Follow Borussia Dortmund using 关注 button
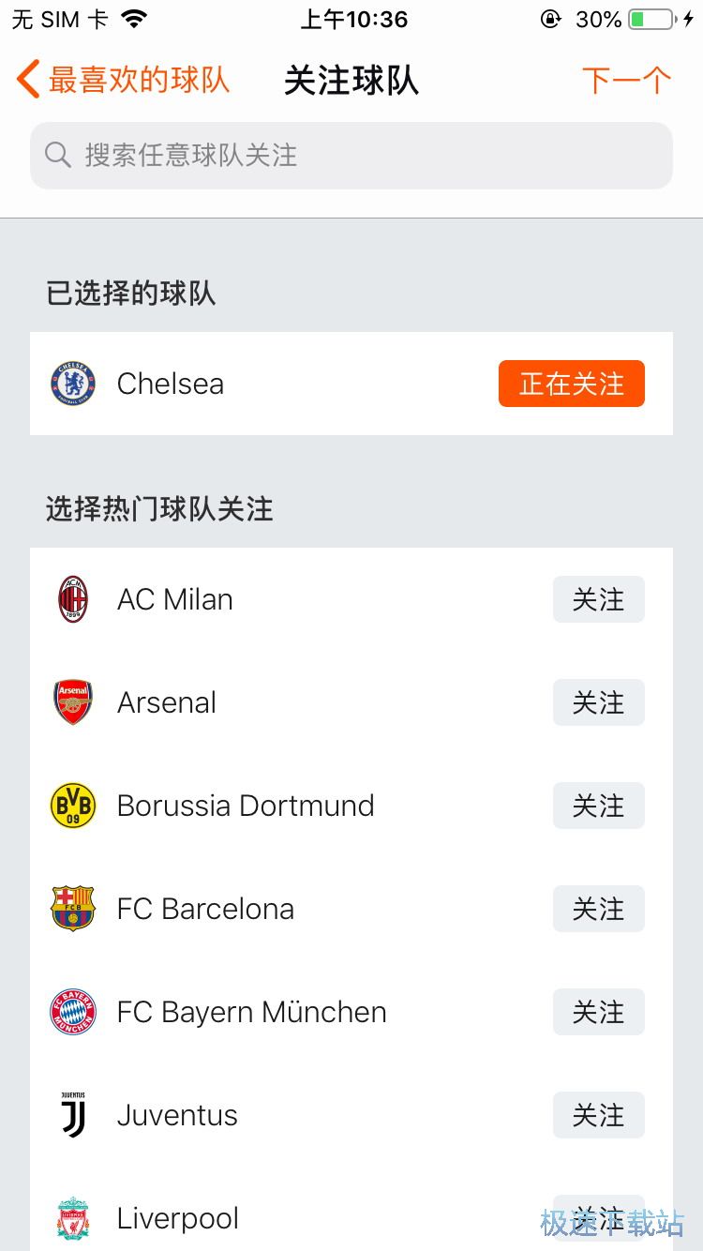Viewport: 703px width, 1251px height. coord(598,806)
